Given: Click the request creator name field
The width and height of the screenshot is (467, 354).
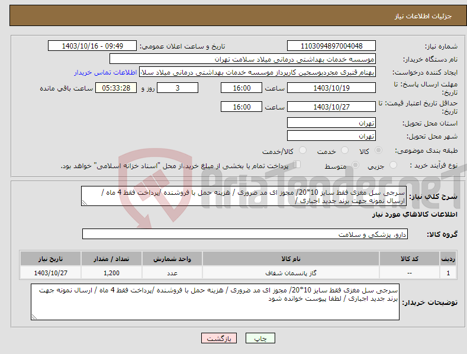Looking at the screenshot, I should click(x=257, y=72).
